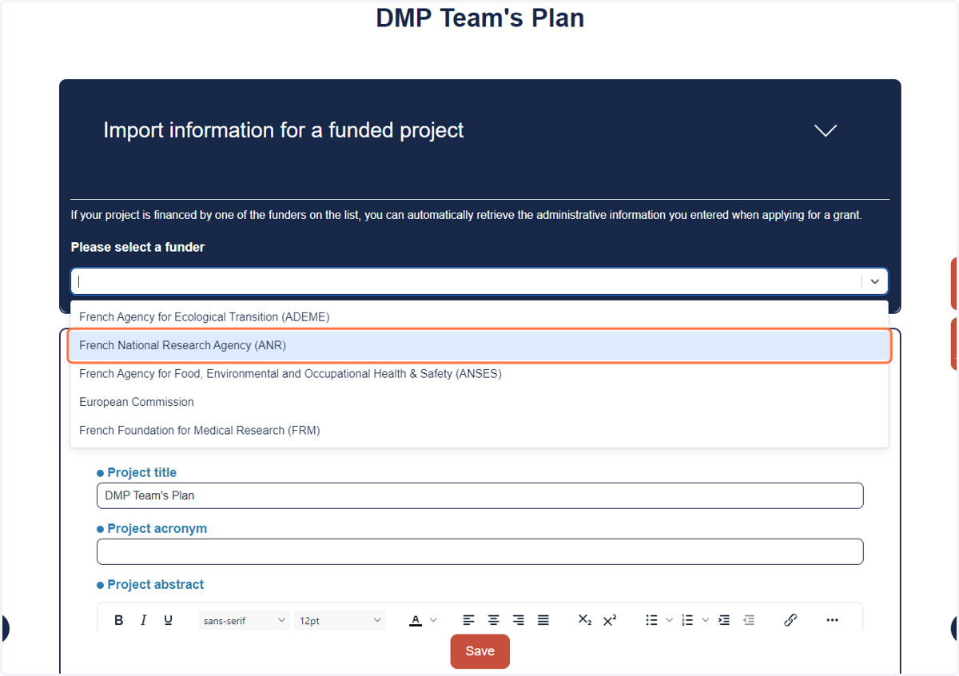The height and width of the screenshot is (676, 959).
Task: Insert a link in abstract
Action: pyautogui.click(x=790, y=620)
